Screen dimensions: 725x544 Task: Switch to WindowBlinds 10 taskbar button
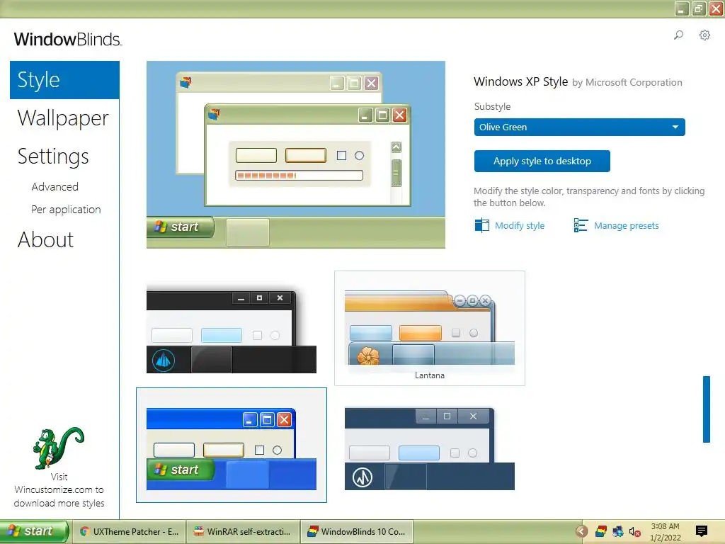(x=357, y=531)
